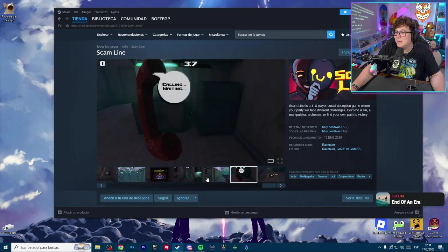This screenshot has height=252, width=448.
Task: Reload the Steam store page
Action: [59, 26]
